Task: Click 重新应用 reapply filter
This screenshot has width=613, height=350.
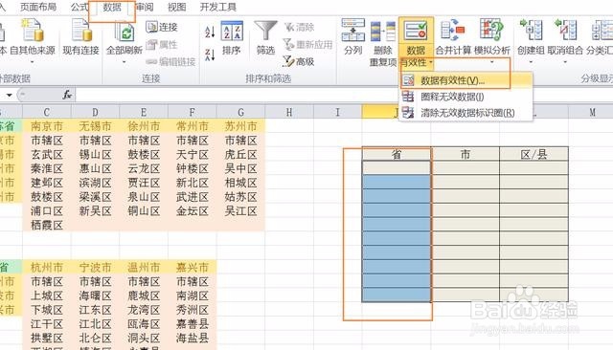Action: (x=307, y=45)
